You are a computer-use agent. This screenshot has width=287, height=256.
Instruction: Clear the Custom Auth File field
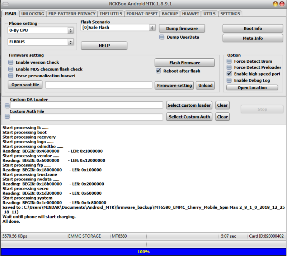coord(222,117)
